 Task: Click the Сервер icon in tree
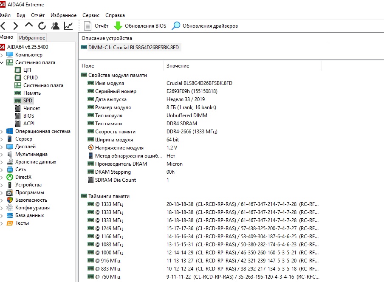pyautogui.click(x=9, y=139)
